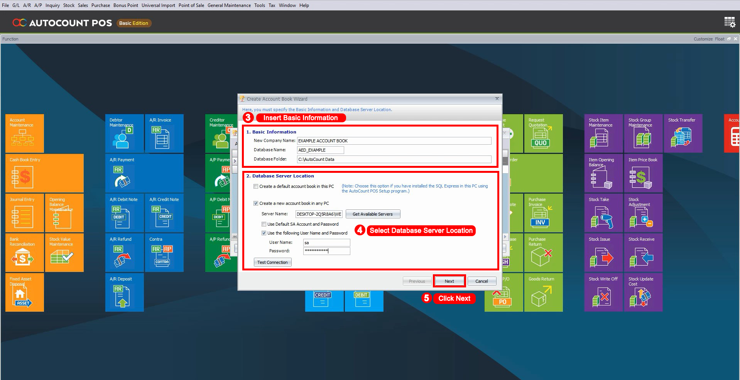
Task: Open the A/R Debit Note tile
Action: click(x=125, y=213)
